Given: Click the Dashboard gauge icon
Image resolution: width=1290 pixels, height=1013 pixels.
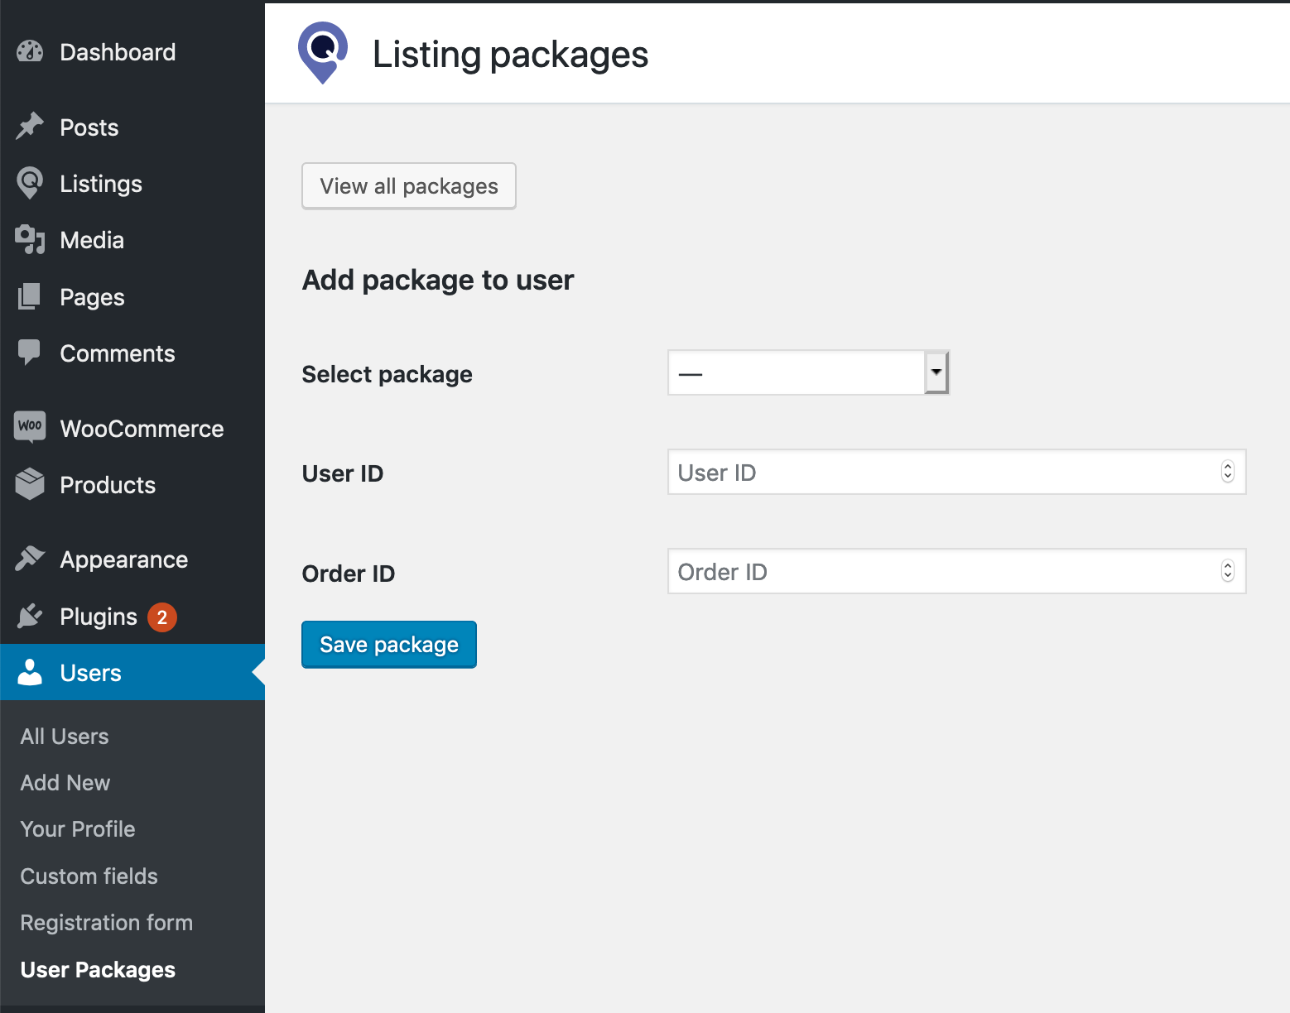Looking at the screenshot, I should [30, 52].
